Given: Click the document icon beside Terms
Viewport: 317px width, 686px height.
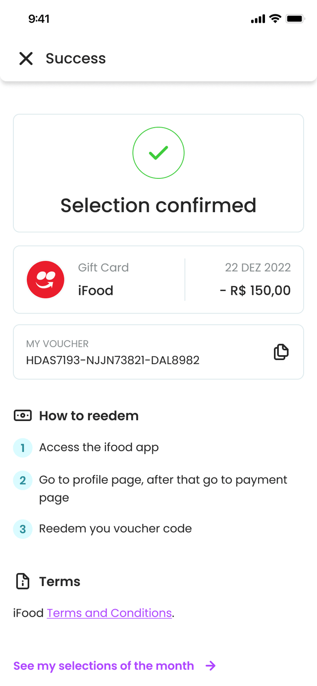Looking at the screenshot, I should click(x=23, y=581).
